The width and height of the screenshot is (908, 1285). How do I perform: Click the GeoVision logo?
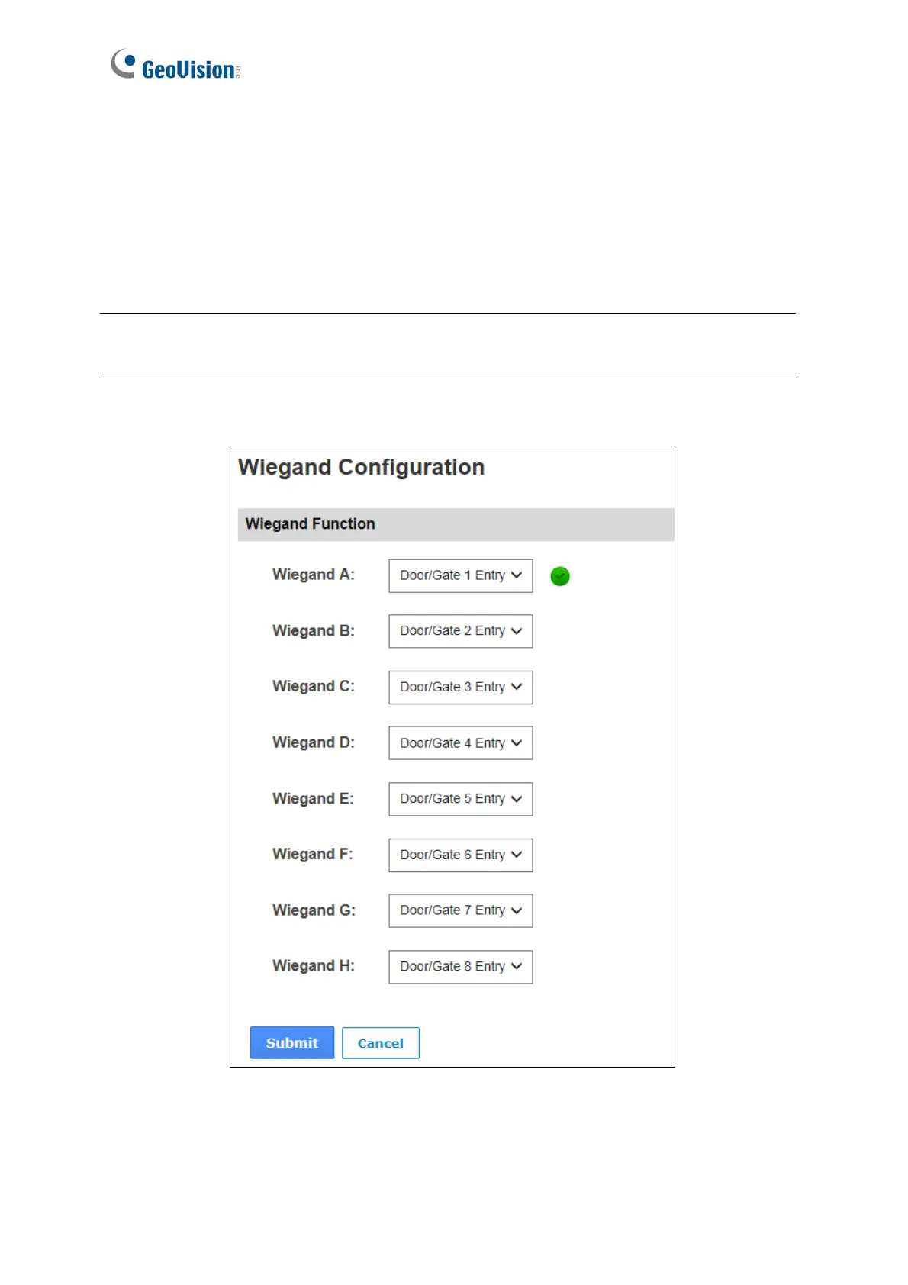click(x=175, y=65)
